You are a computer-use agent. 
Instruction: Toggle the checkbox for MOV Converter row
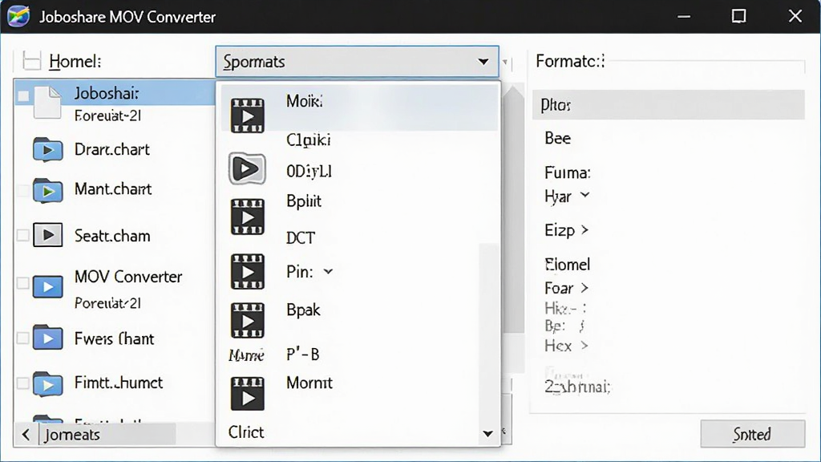point(23,283)
